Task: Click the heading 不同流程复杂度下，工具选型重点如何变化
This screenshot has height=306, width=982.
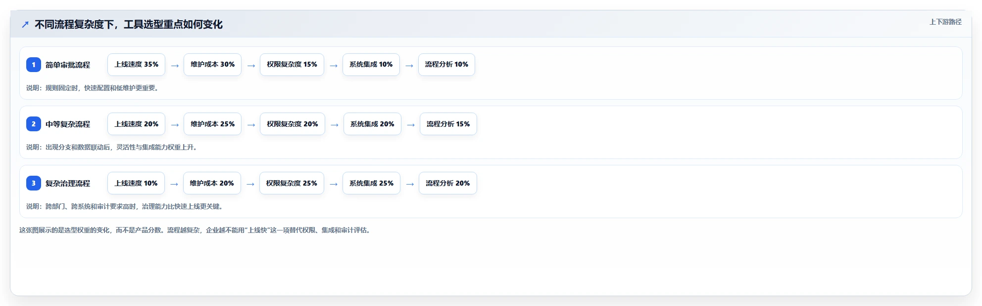Action: (129, 24)
